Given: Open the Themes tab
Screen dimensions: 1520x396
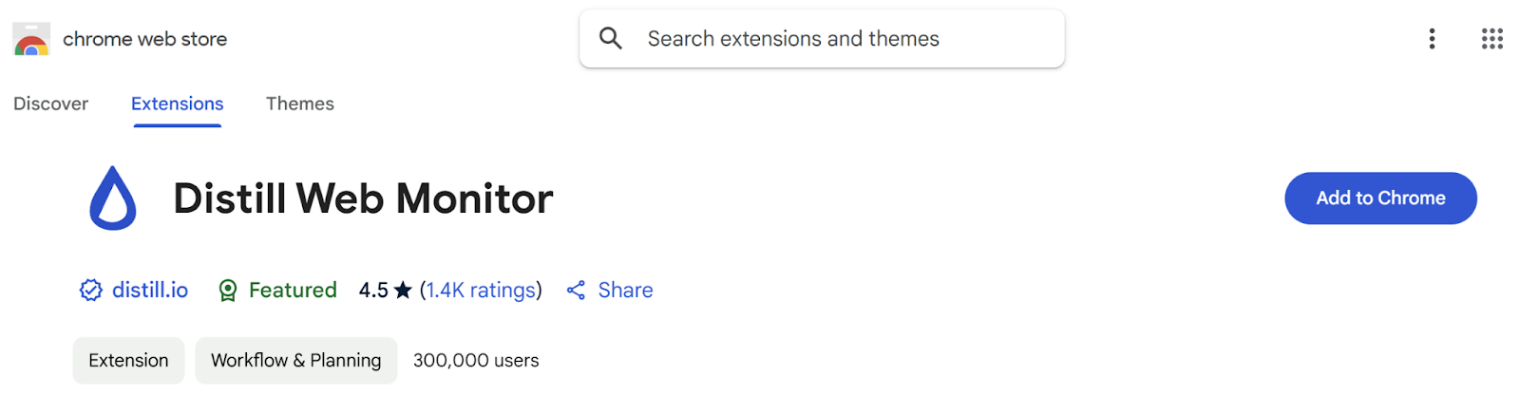Looking at the screenshot, I should click(300, 104).
